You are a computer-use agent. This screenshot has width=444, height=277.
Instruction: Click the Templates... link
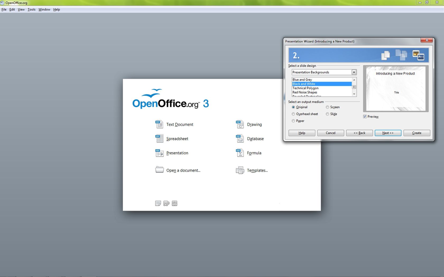(x=257, y=170)
